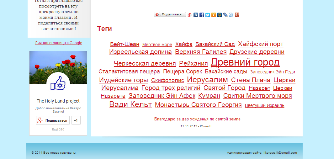The image size is (334, 159).
Task: Open the Друзские деревни tag
Action: tap(257, 52)
